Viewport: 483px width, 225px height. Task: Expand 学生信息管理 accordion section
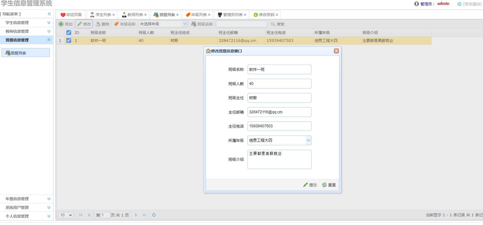pos(27,22)
